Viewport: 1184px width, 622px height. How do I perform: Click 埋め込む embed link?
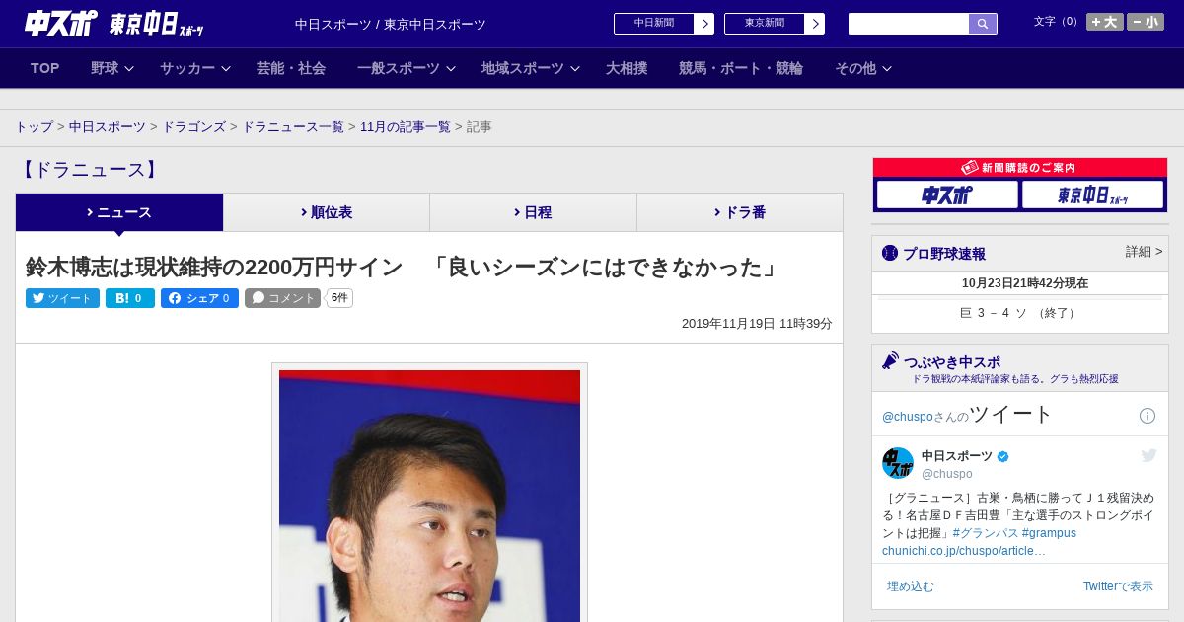[x=910, y=586]
